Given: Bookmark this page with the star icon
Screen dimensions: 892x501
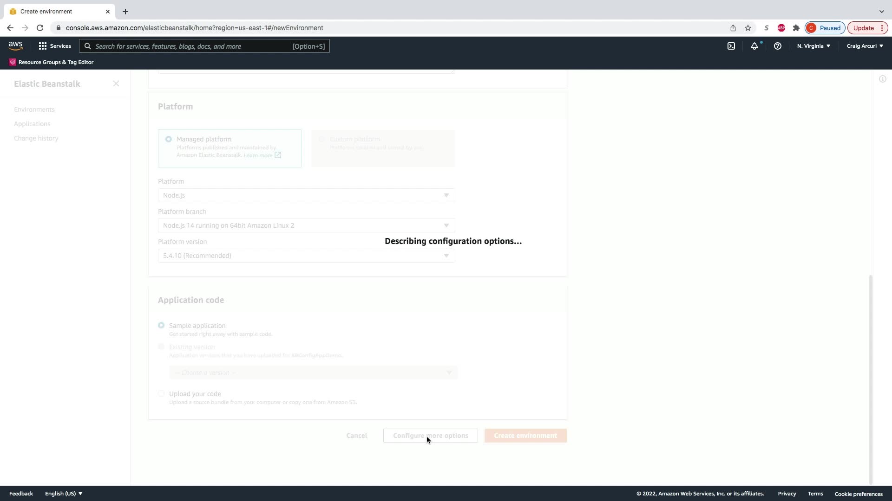Looking at the screenshot, I should [x=748, y=28].
